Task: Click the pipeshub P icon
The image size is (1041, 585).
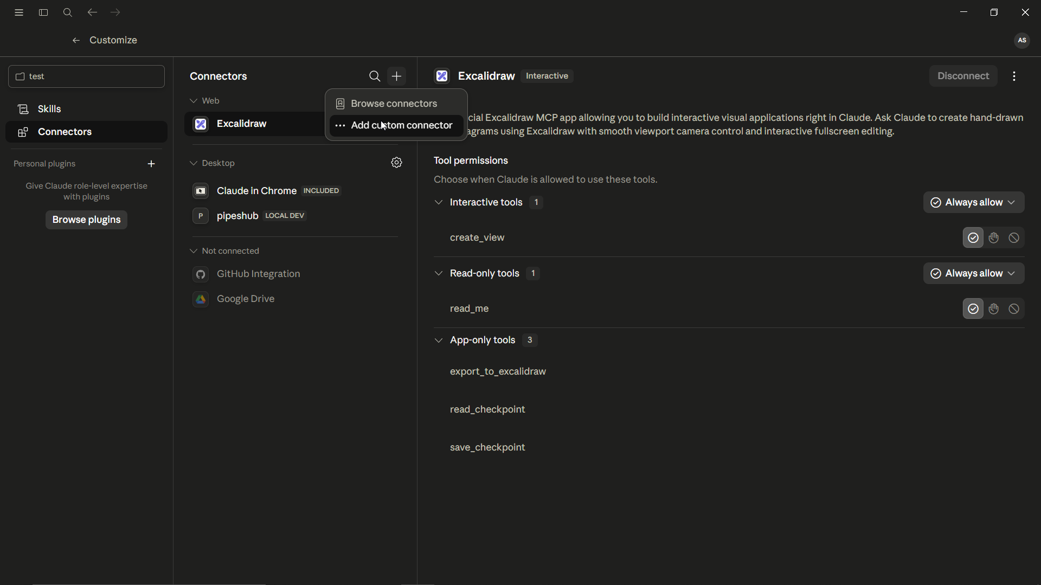Action: click(x=201, y=216)
